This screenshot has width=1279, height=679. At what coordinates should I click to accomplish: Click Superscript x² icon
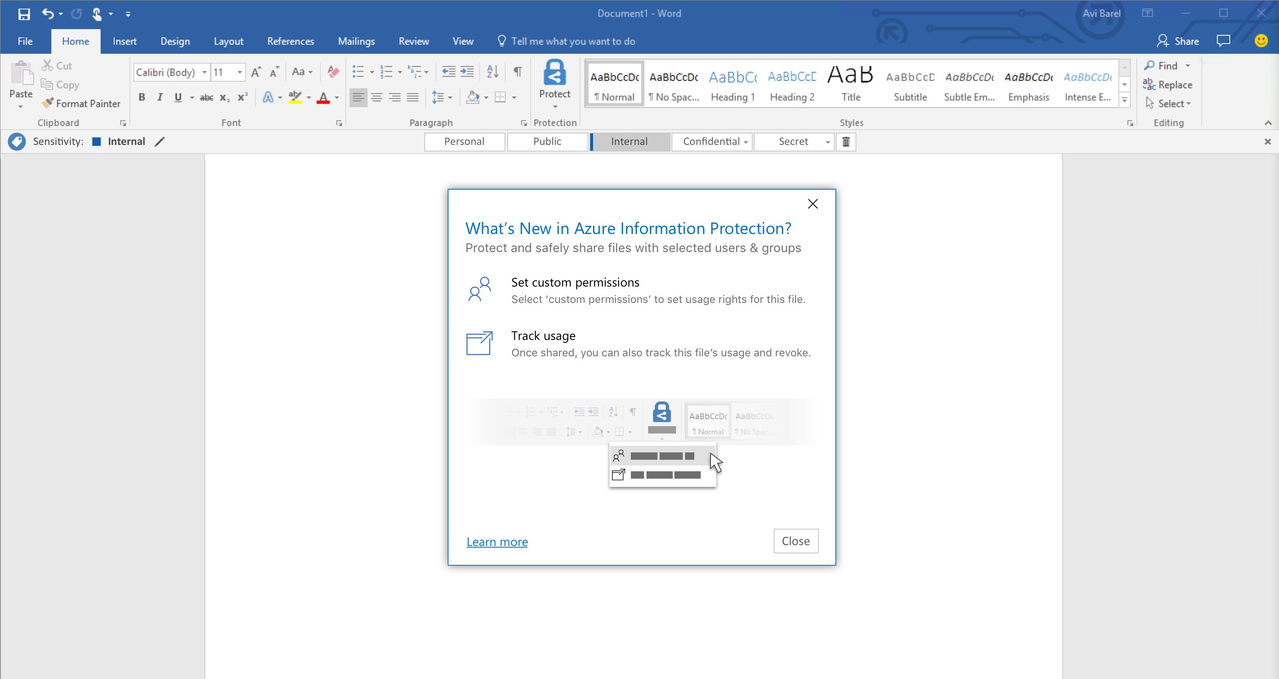242,97
